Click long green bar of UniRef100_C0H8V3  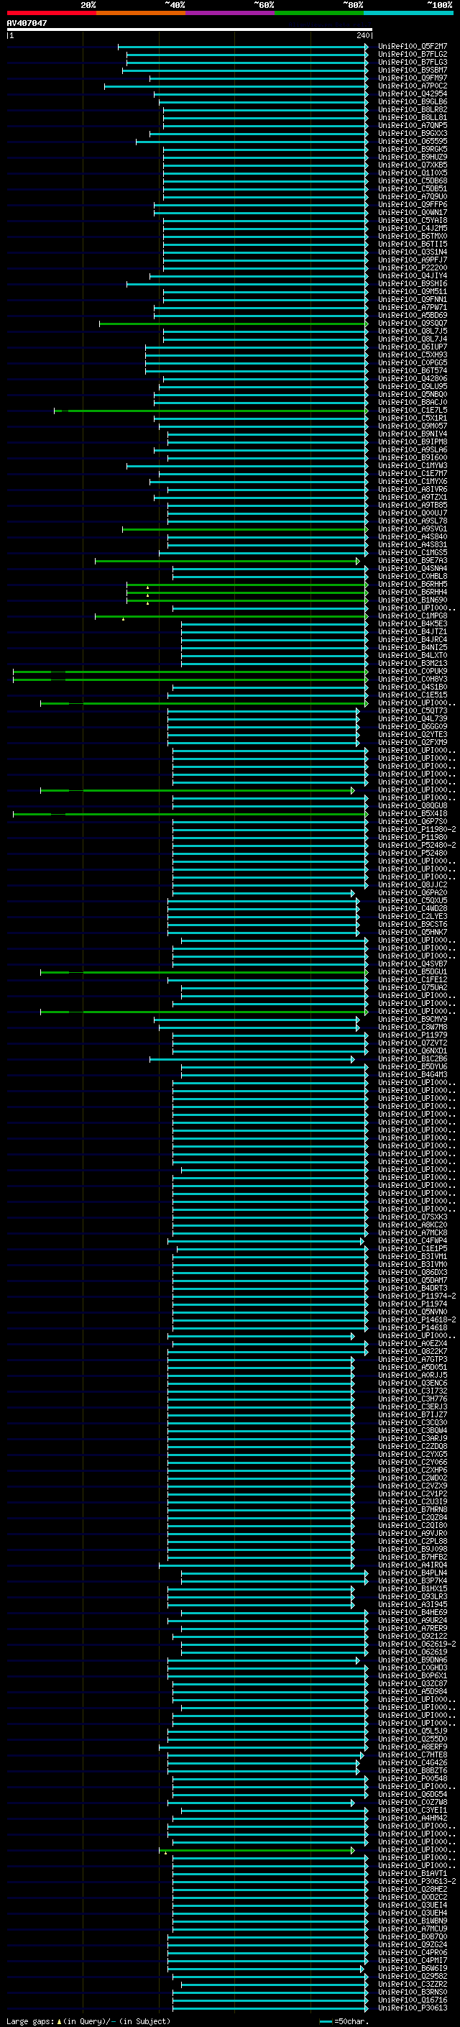pyautogui.click(x=190, y=679)
